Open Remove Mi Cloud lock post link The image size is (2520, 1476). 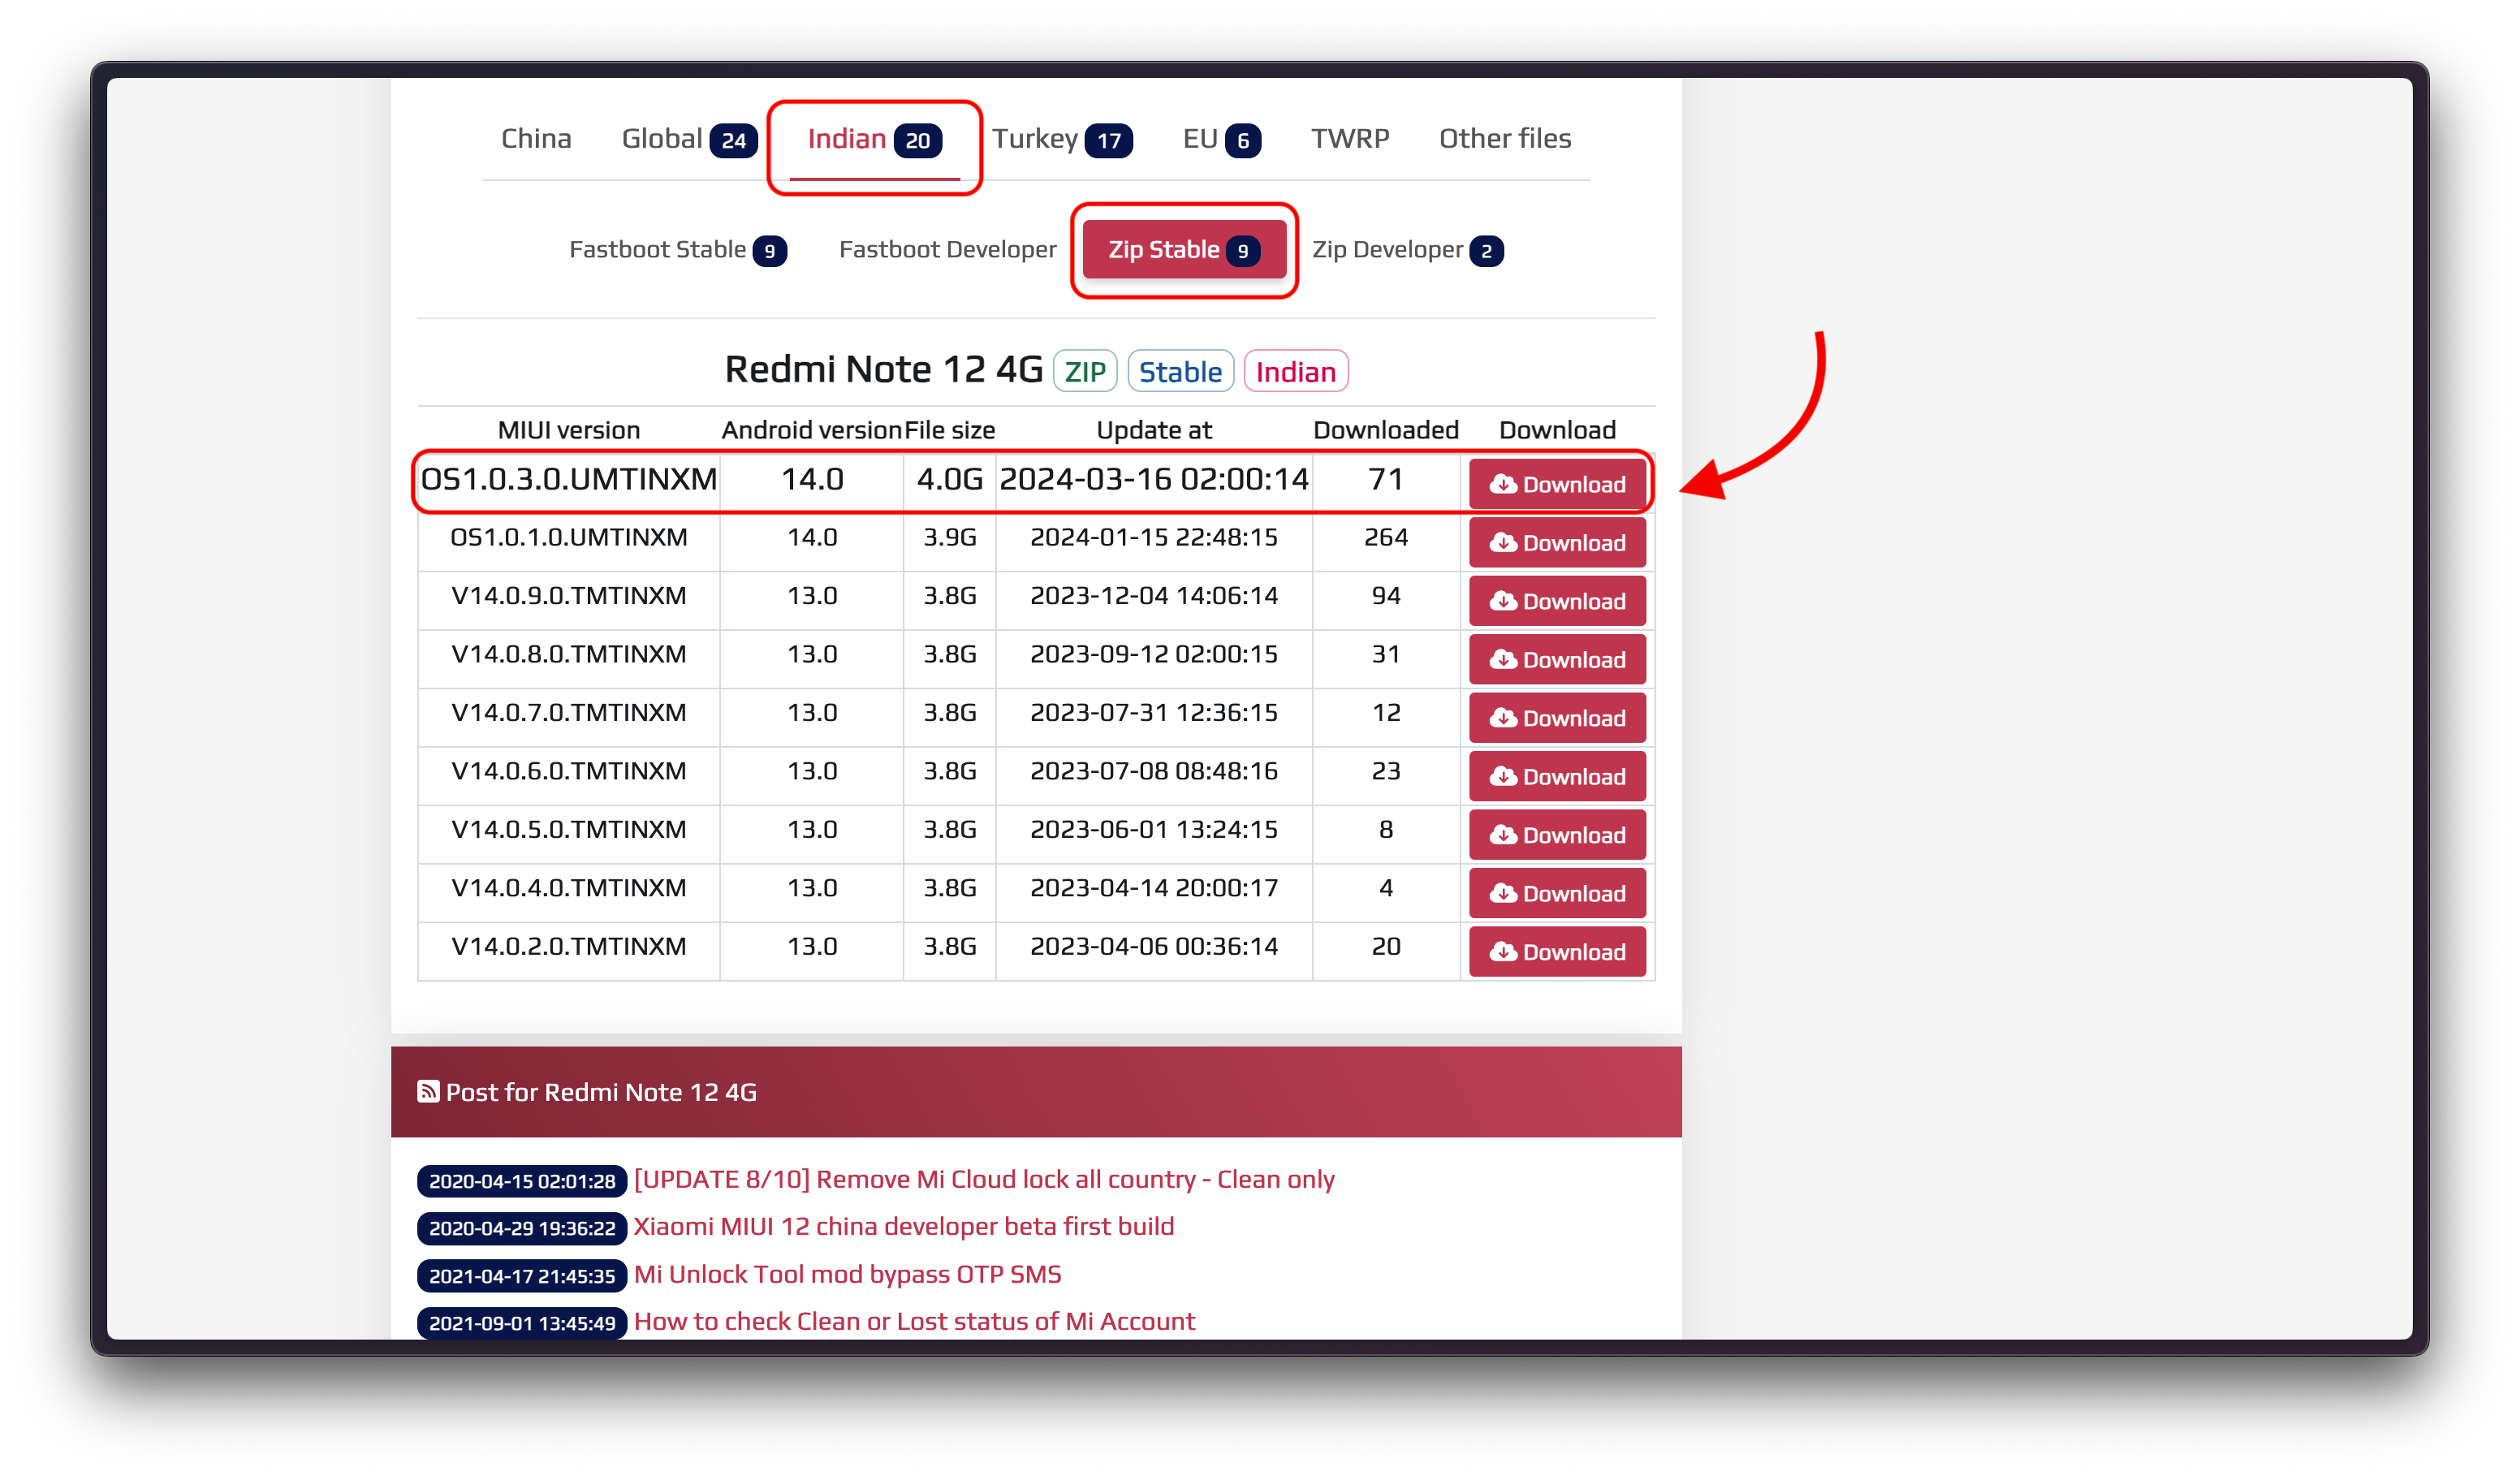984,1179
